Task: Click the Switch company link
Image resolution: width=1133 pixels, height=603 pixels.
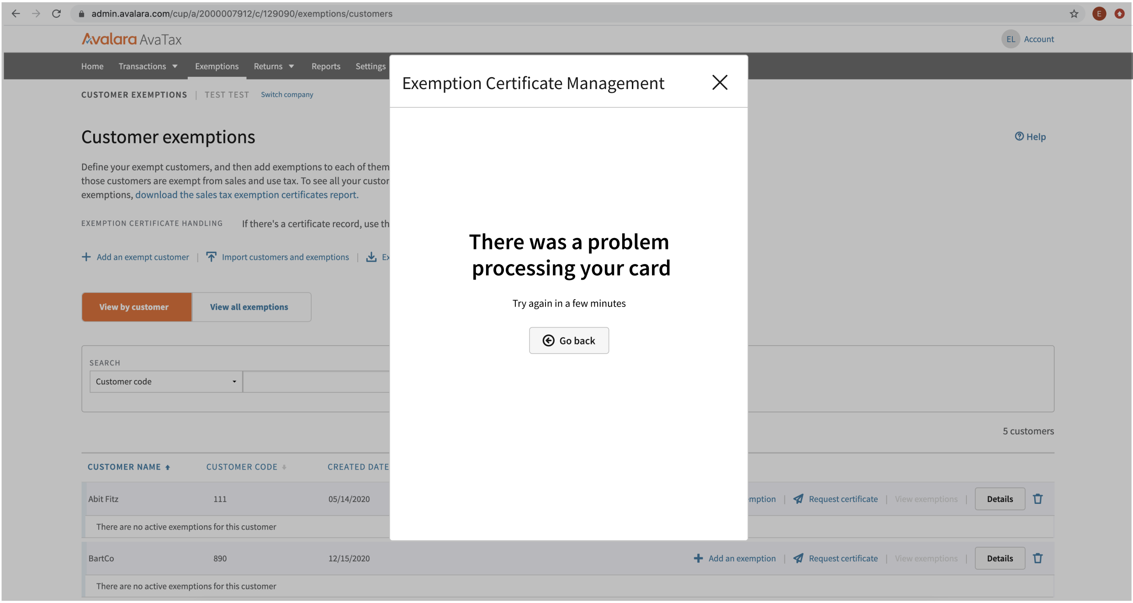Action: click(x=287, y=95)
